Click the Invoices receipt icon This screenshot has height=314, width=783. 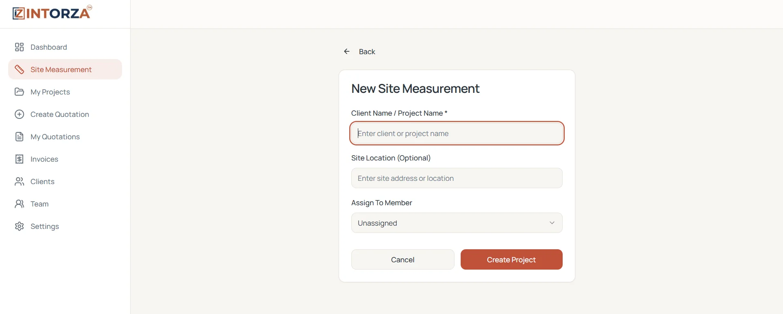pos(19,159)
